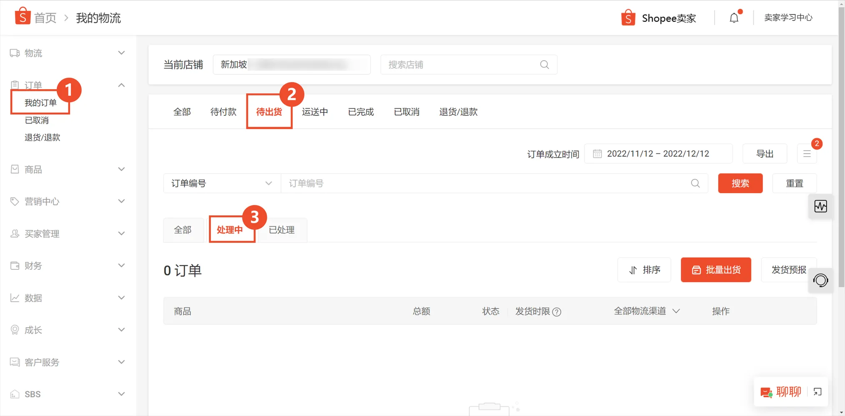
Task: Switch to the 已处理 tab
Action: coord(282,230)
